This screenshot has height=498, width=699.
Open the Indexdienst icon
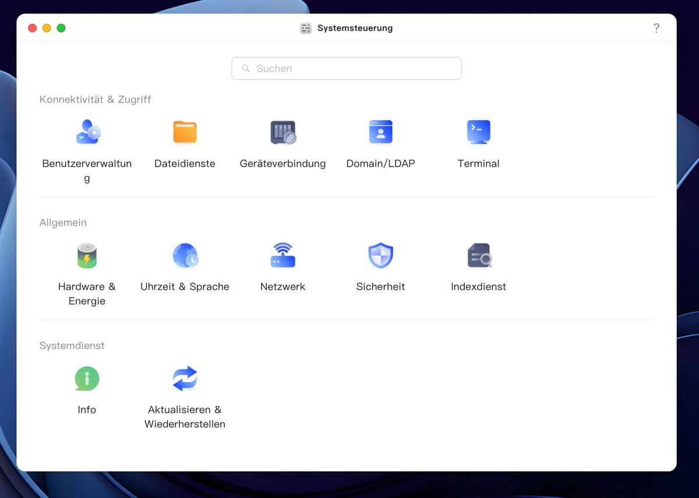click(x=479, y=255)
